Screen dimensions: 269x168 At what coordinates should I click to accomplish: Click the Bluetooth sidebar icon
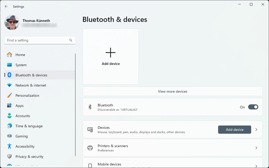coord(9,75)
